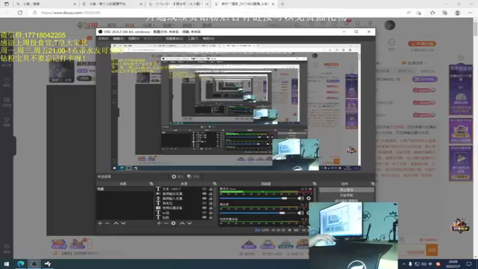Move the scene down in the Scenes panel

coord(123,223)
